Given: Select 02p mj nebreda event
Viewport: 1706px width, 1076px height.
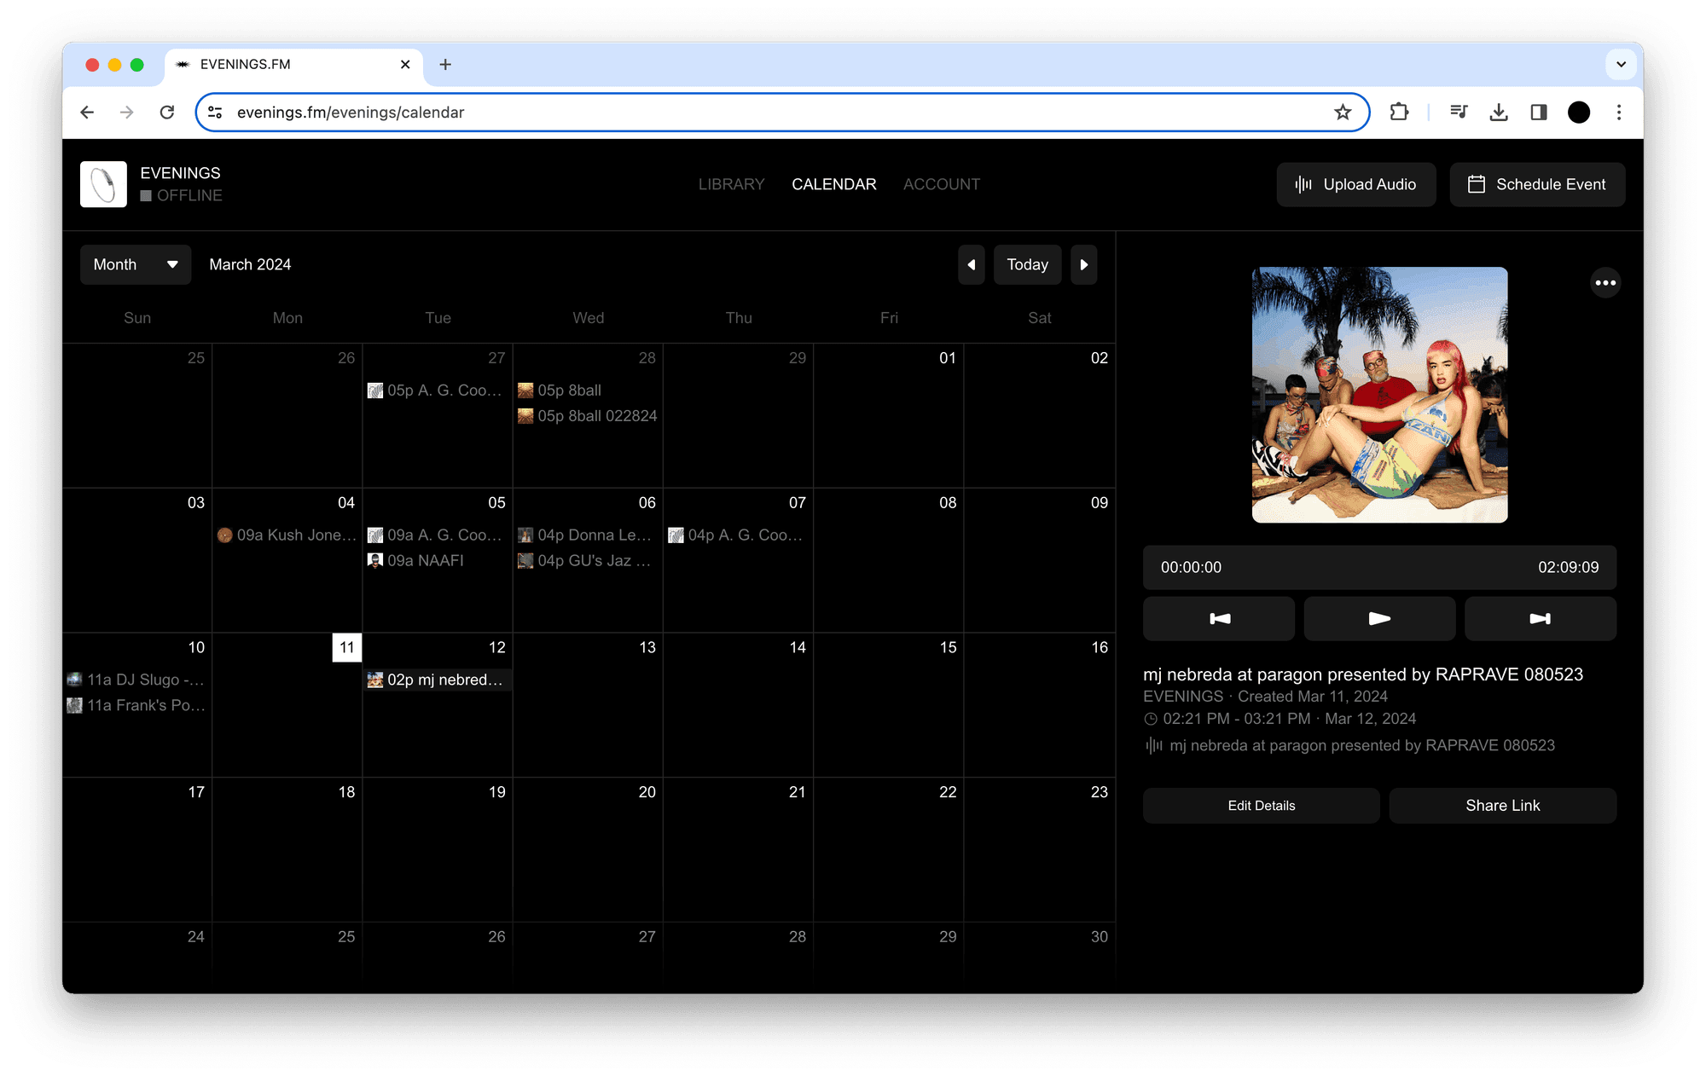Looking at the screenshot, I should point(437,680).
